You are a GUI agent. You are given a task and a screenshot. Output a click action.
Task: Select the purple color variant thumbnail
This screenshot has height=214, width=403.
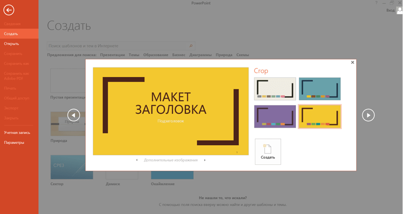275,116
